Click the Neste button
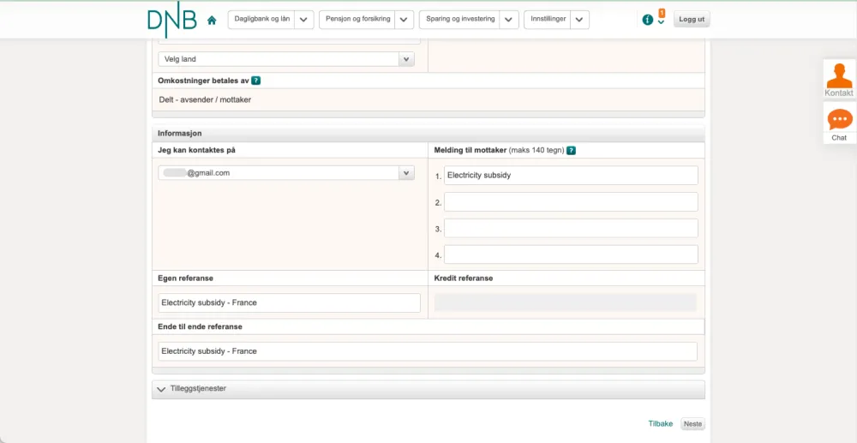The height and width of the screenshot is (443, 857). 692,424
